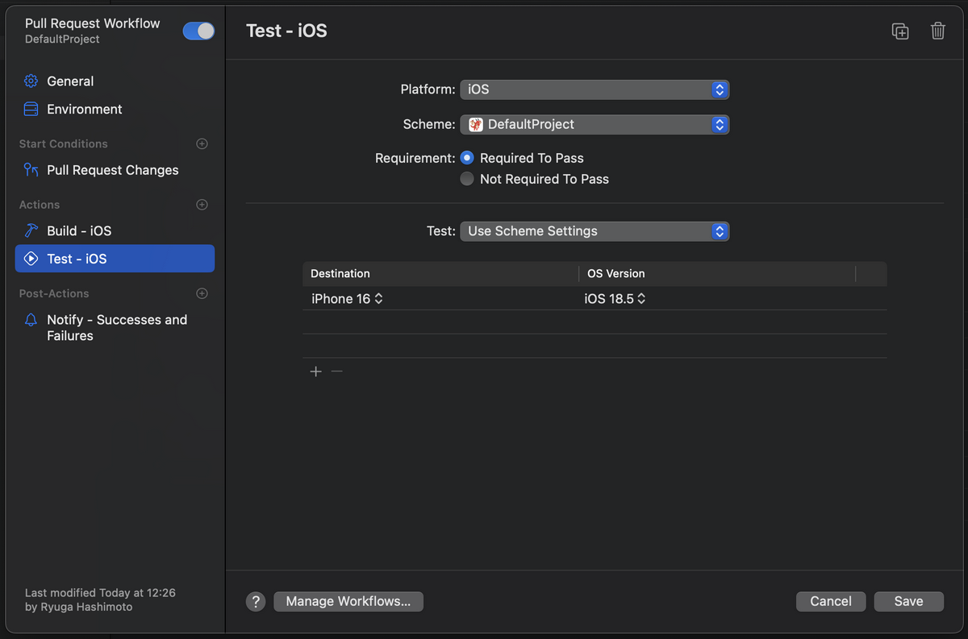Click the Test play-diamond icon
Screen dimensions: 968x639
(x=31, y=259)
